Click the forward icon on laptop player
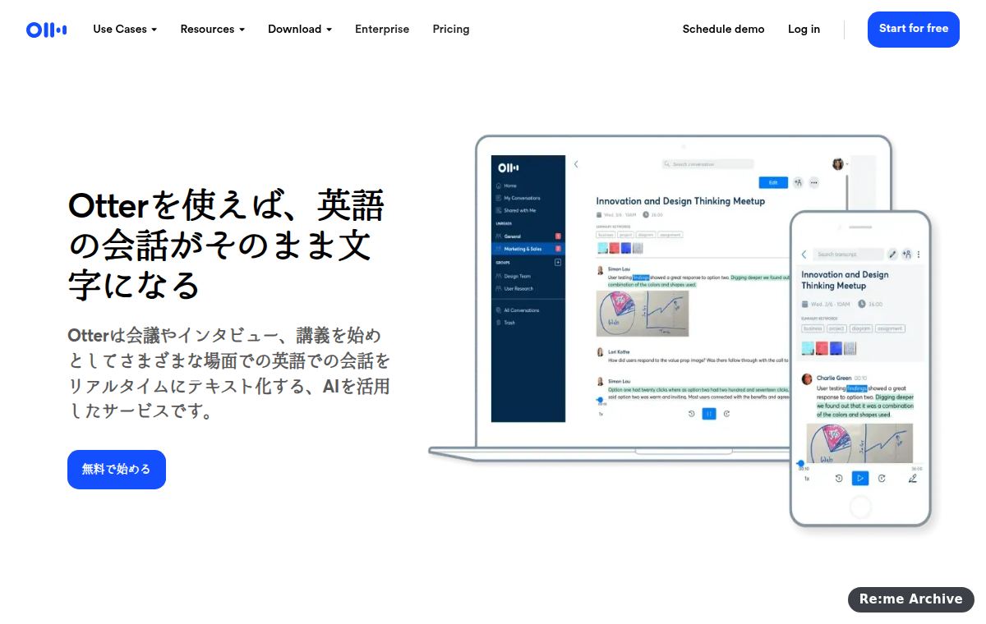Viewport: 986px width, 624px height. tap(727, 414)
